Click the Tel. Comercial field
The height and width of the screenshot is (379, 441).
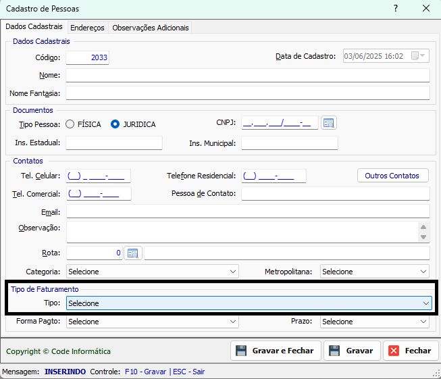[99, 194]
